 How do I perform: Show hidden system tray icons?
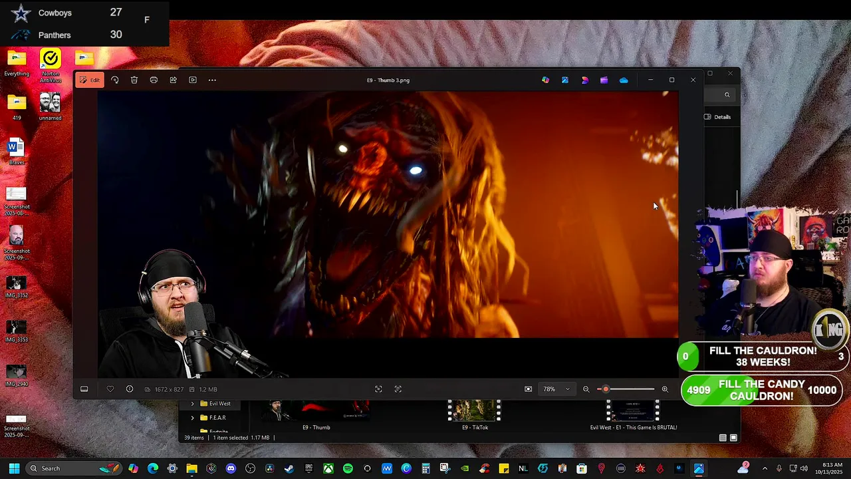pos(765,468)
